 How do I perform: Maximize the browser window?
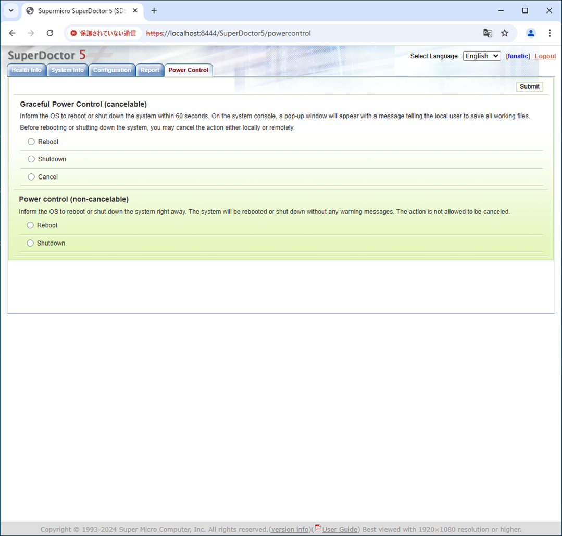tap(525, 11)
